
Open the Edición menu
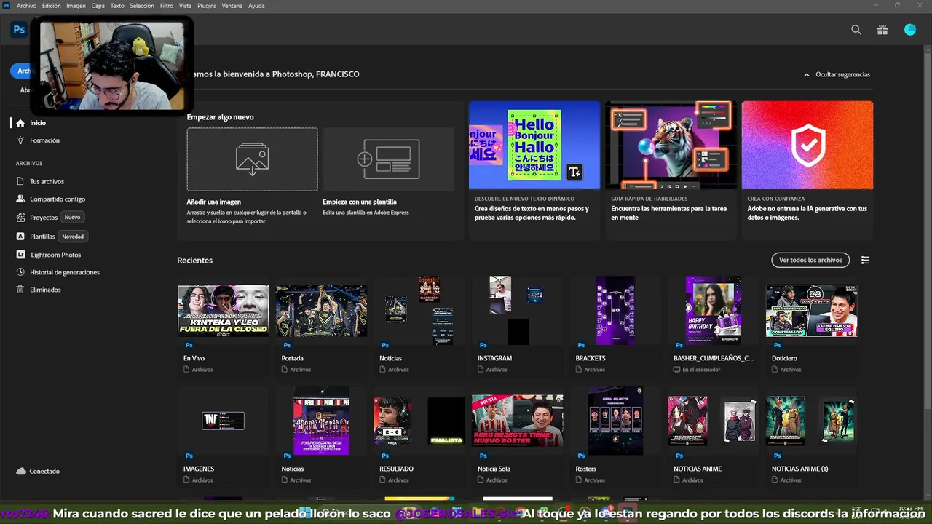pyautogui.click(x=51, y=6)
